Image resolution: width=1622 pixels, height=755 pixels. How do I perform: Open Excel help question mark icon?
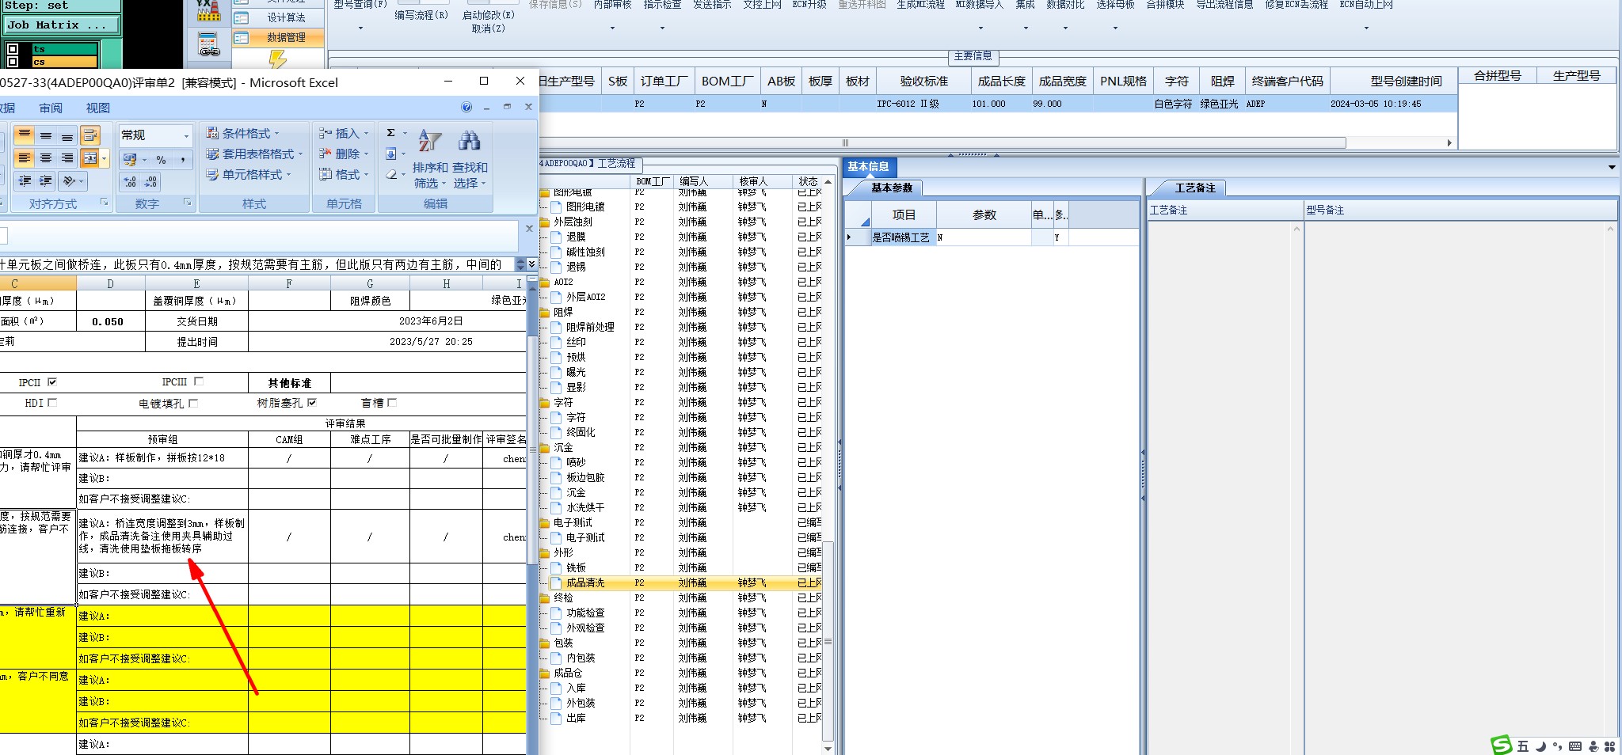coord(466,107)
